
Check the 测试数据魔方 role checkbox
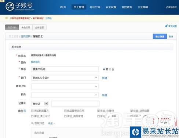pos(32,111)
